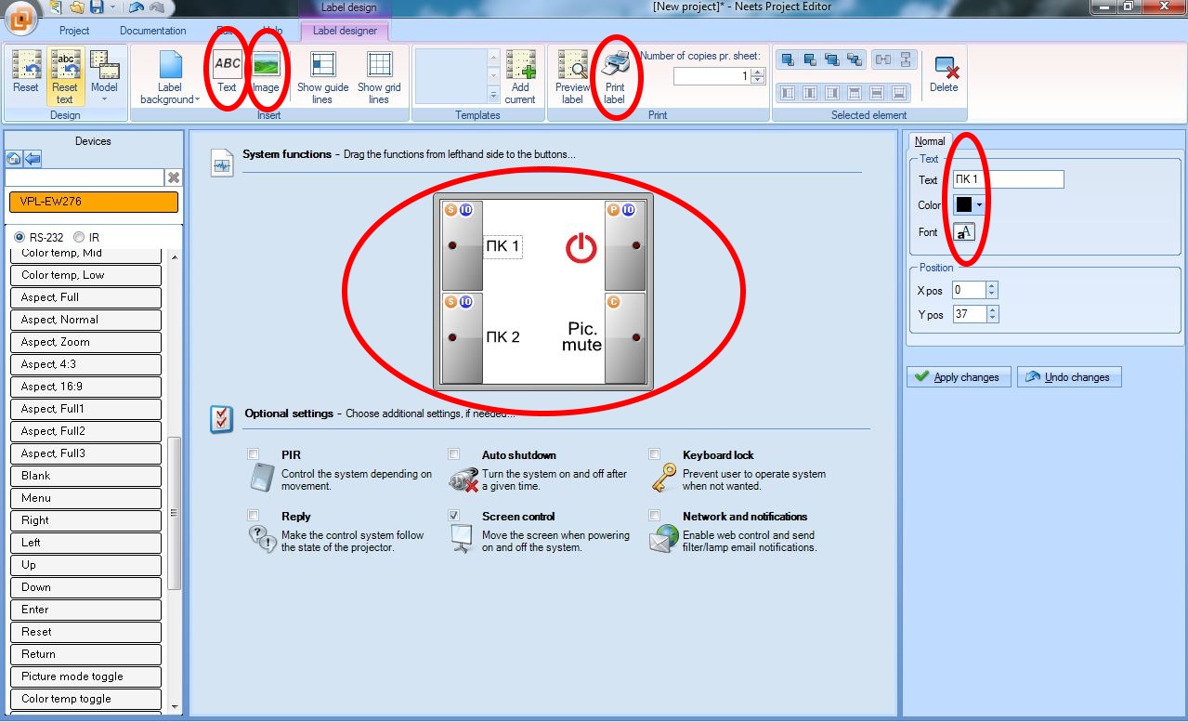Clear the device search with the X icon
Screen dimensions: 1188x722
click(174, 177)
